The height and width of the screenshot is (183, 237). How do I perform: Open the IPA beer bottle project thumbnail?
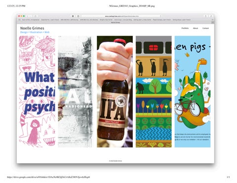tap(115, 92)
